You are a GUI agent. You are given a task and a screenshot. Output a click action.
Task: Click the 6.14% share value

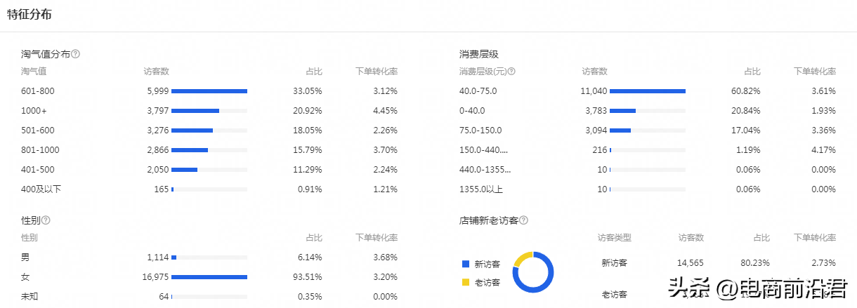pos(310,257)
